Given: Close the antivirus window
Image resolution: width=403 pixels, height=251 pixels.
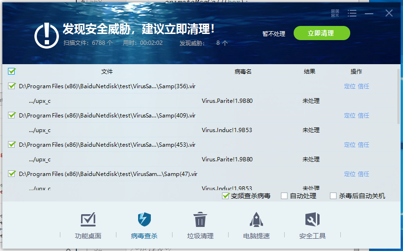Looking at the screenshot, I should pyautogui.click(x=389, y=13).
